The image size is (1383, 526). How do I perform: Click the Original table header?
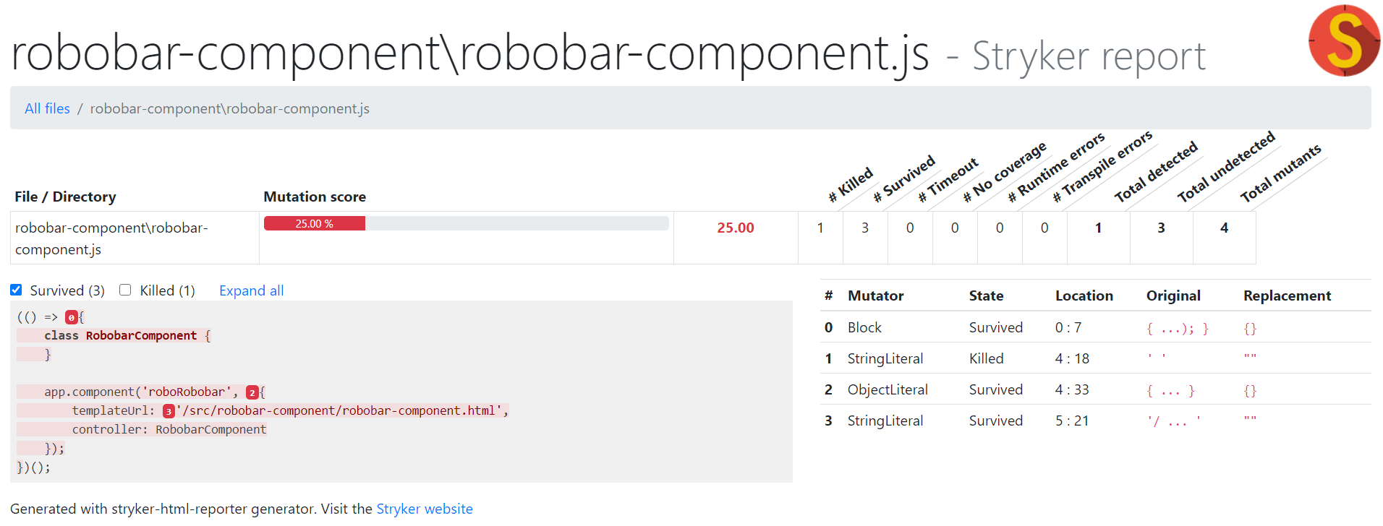[x=1173, y=296]
